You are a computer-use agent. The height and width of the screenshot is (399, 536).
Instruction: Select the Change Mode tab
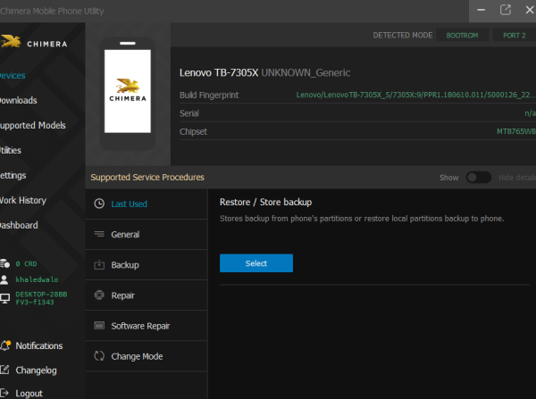147,356
